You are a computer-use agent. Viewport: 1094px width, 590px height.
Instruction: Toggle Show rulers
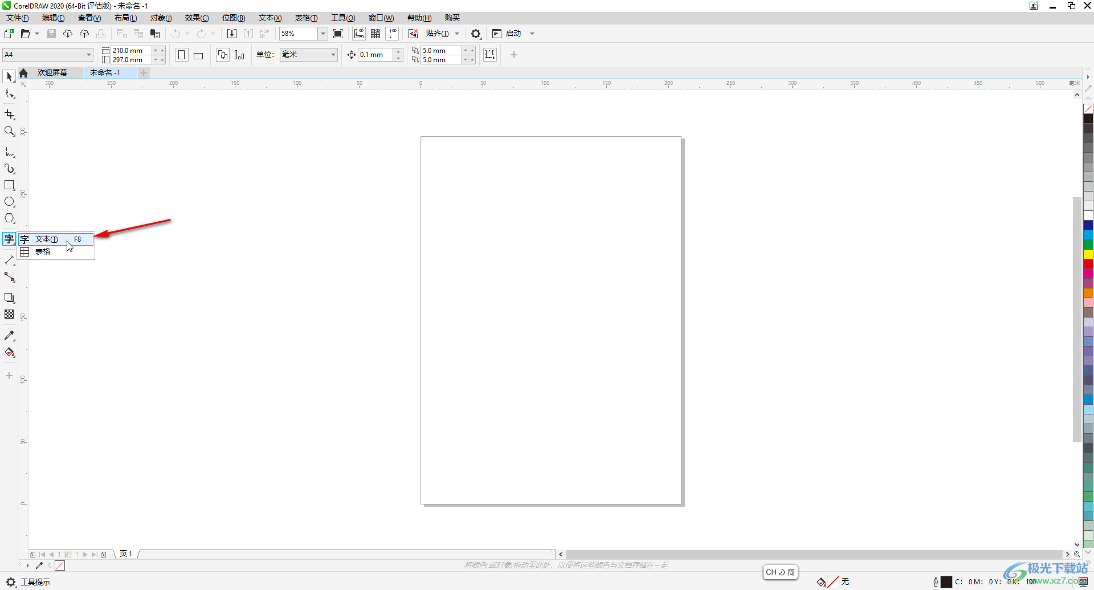(359, 34)
